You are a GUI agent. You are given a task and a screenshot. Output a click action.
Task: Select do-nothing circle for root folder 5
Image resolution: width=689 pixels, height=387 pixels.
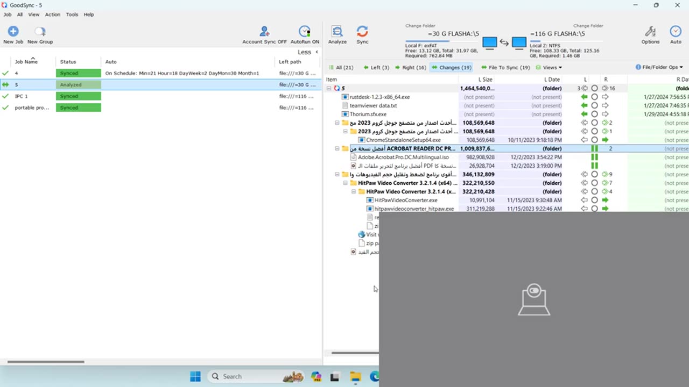tap(595, 88)
